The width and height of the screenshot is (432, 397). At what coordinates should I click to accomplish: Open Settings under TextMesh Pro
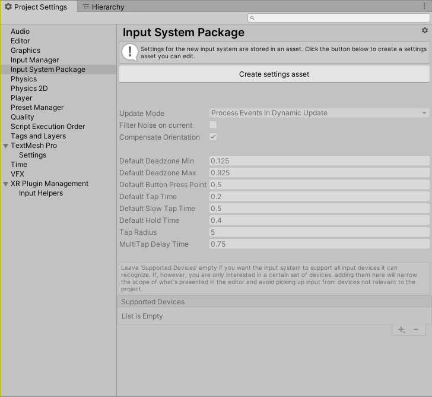tap(33, 155)
